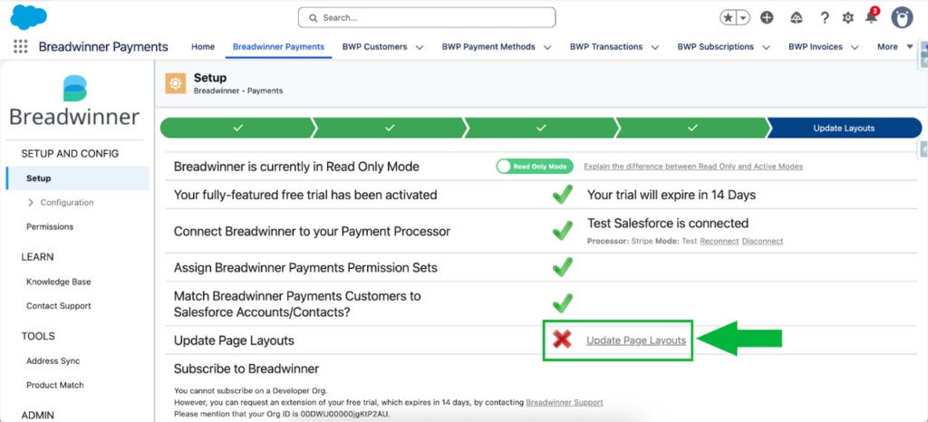Screen dimensions: 928x422
Task: Click the red X beside Update Page Layouts
Action: click(x=562, y=340)
